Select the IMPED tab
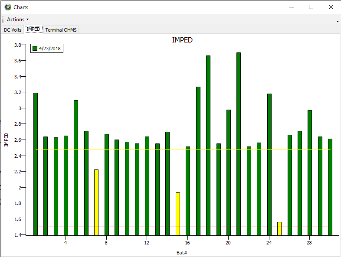The image size is (341, 257). click(33, 29)
